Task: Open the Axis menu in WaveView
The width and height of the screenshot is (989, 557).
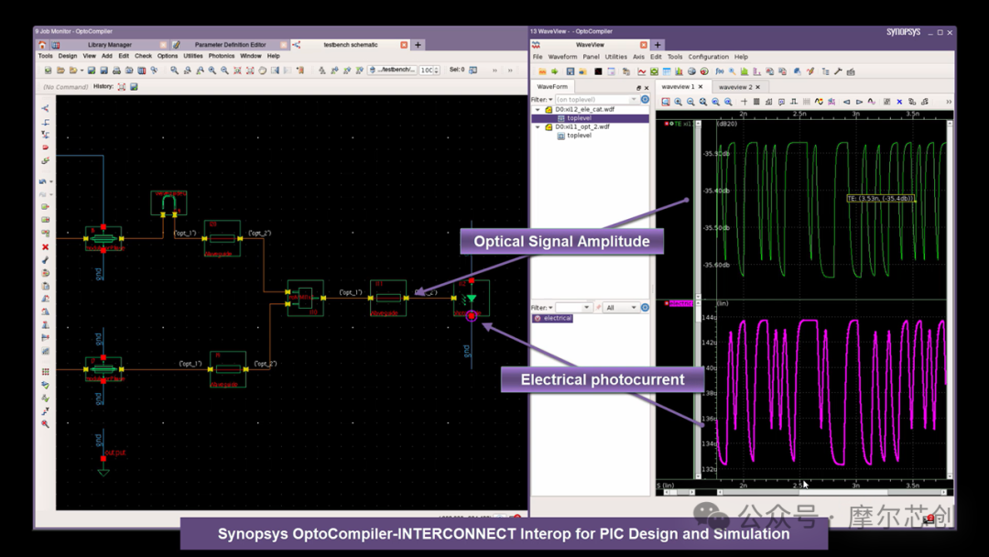Action: (x=638, y=57)
